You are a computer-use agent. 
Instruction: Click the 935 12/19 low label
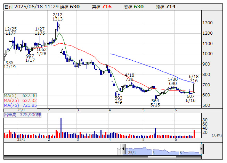tap(9, 65)
